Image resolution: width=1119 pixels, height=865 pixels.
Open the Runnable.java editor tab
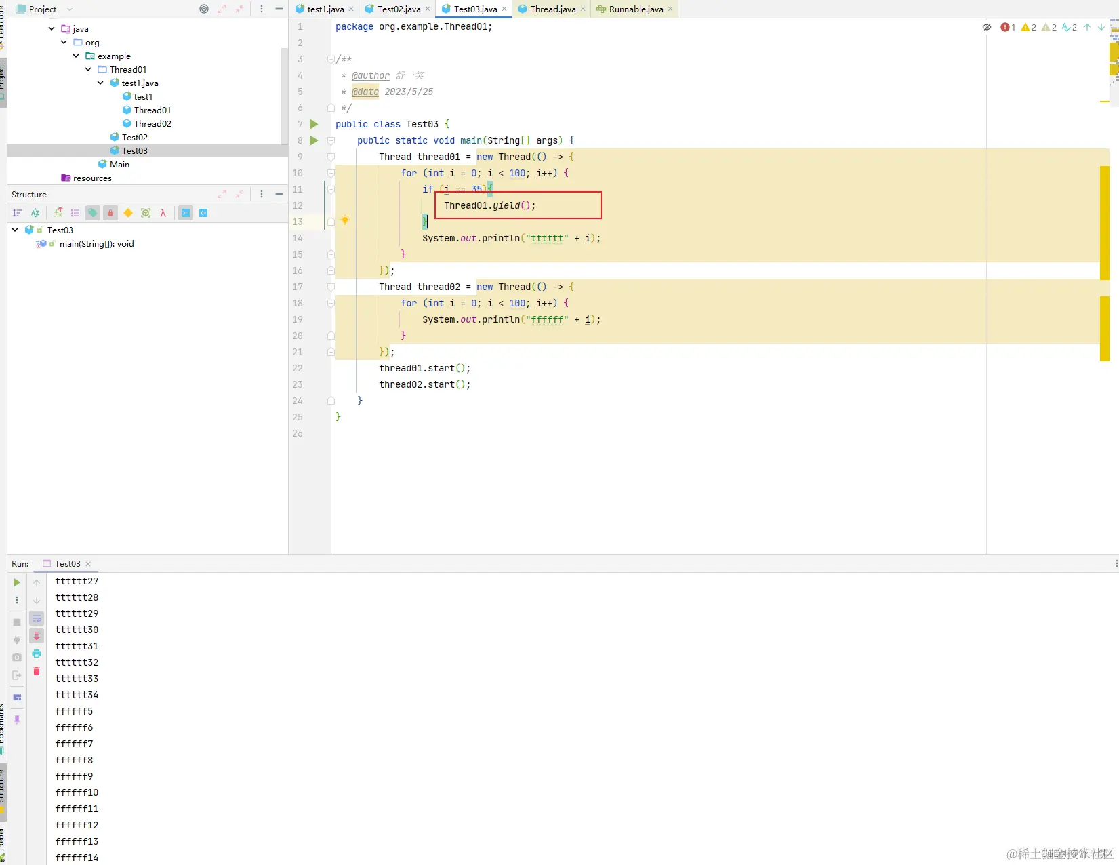point(635,9)
